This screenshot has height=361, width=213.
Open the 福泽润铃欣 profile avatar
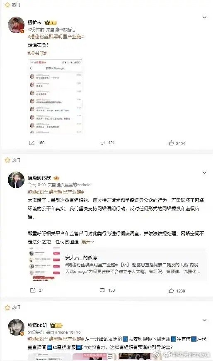[16, 180]
